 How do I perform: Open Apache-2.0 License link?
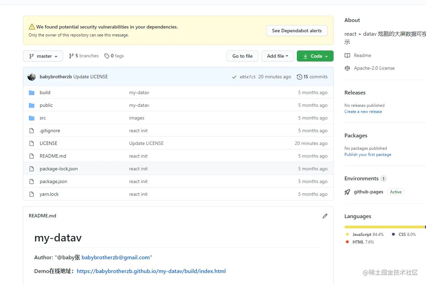tap(374, 68)
